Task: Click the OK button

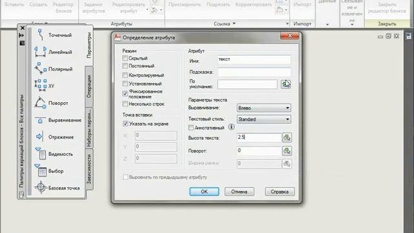Action: 204,192
